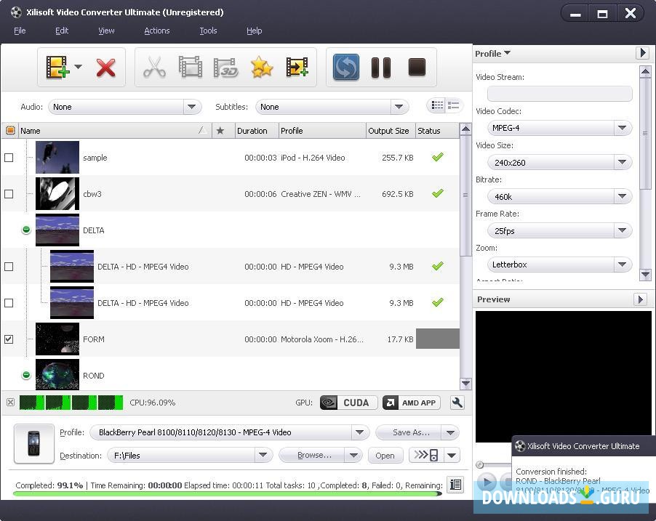Check the first DELTA - HD - MPEG4 checkbox
The width and height of the screenshot is (656, 521).
[x=9, y=267]
